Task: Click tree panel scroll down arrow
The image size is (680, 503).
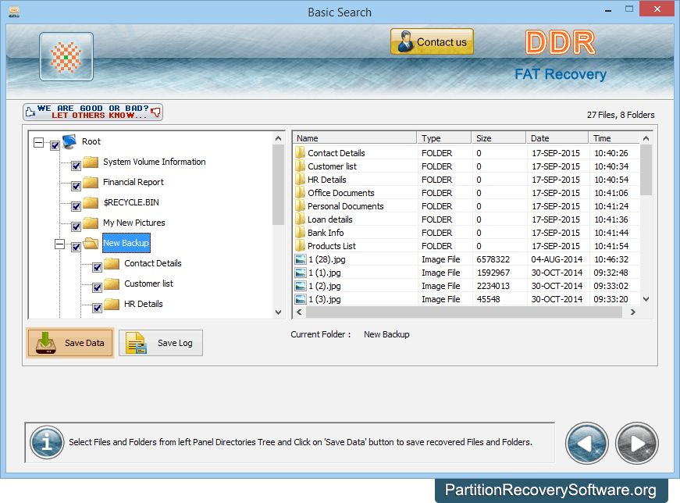Action: click(279, 312)
